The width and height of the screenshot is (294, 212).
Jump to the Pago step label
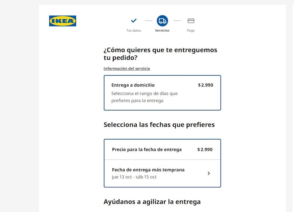tap(191, 31)
